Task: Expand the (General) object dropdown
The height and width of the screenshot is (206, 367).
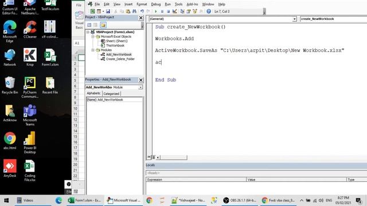Action: [294, 19]
